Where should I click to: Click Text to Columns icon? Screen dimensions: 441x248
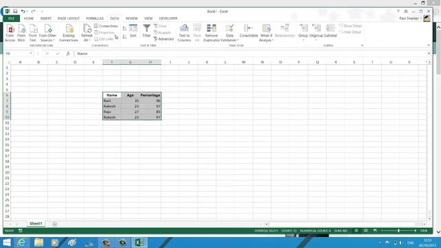pyautogui.click(x=184, y=33)
